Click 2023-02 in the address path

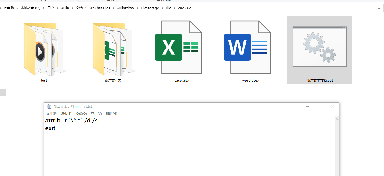[x=184, y=8]
